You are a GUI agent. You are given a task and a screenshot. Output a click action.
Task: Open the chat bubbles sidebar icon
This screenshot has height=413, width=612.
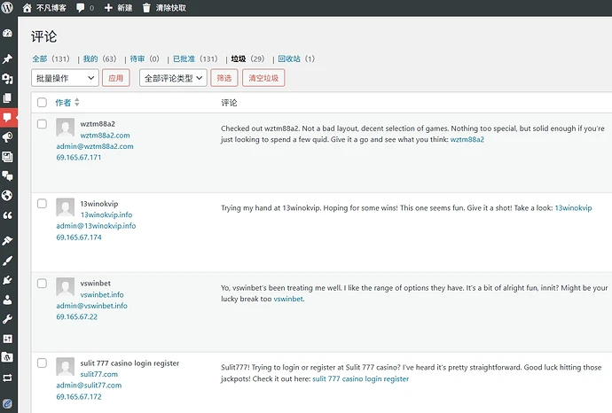7,175
